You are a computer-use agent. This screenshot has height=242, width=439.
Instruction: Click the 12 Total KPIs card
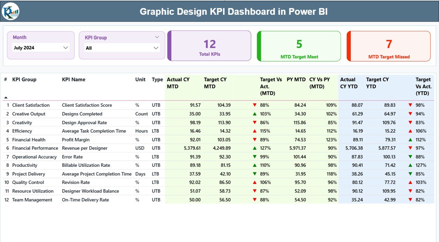click(209, 46)
